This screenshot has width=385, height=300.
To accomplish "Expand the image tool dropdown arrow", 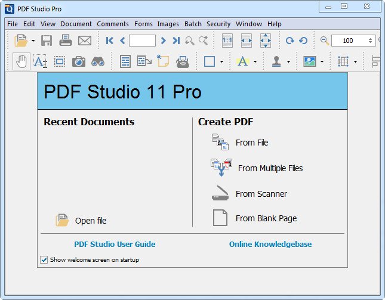I will (322, 61).
